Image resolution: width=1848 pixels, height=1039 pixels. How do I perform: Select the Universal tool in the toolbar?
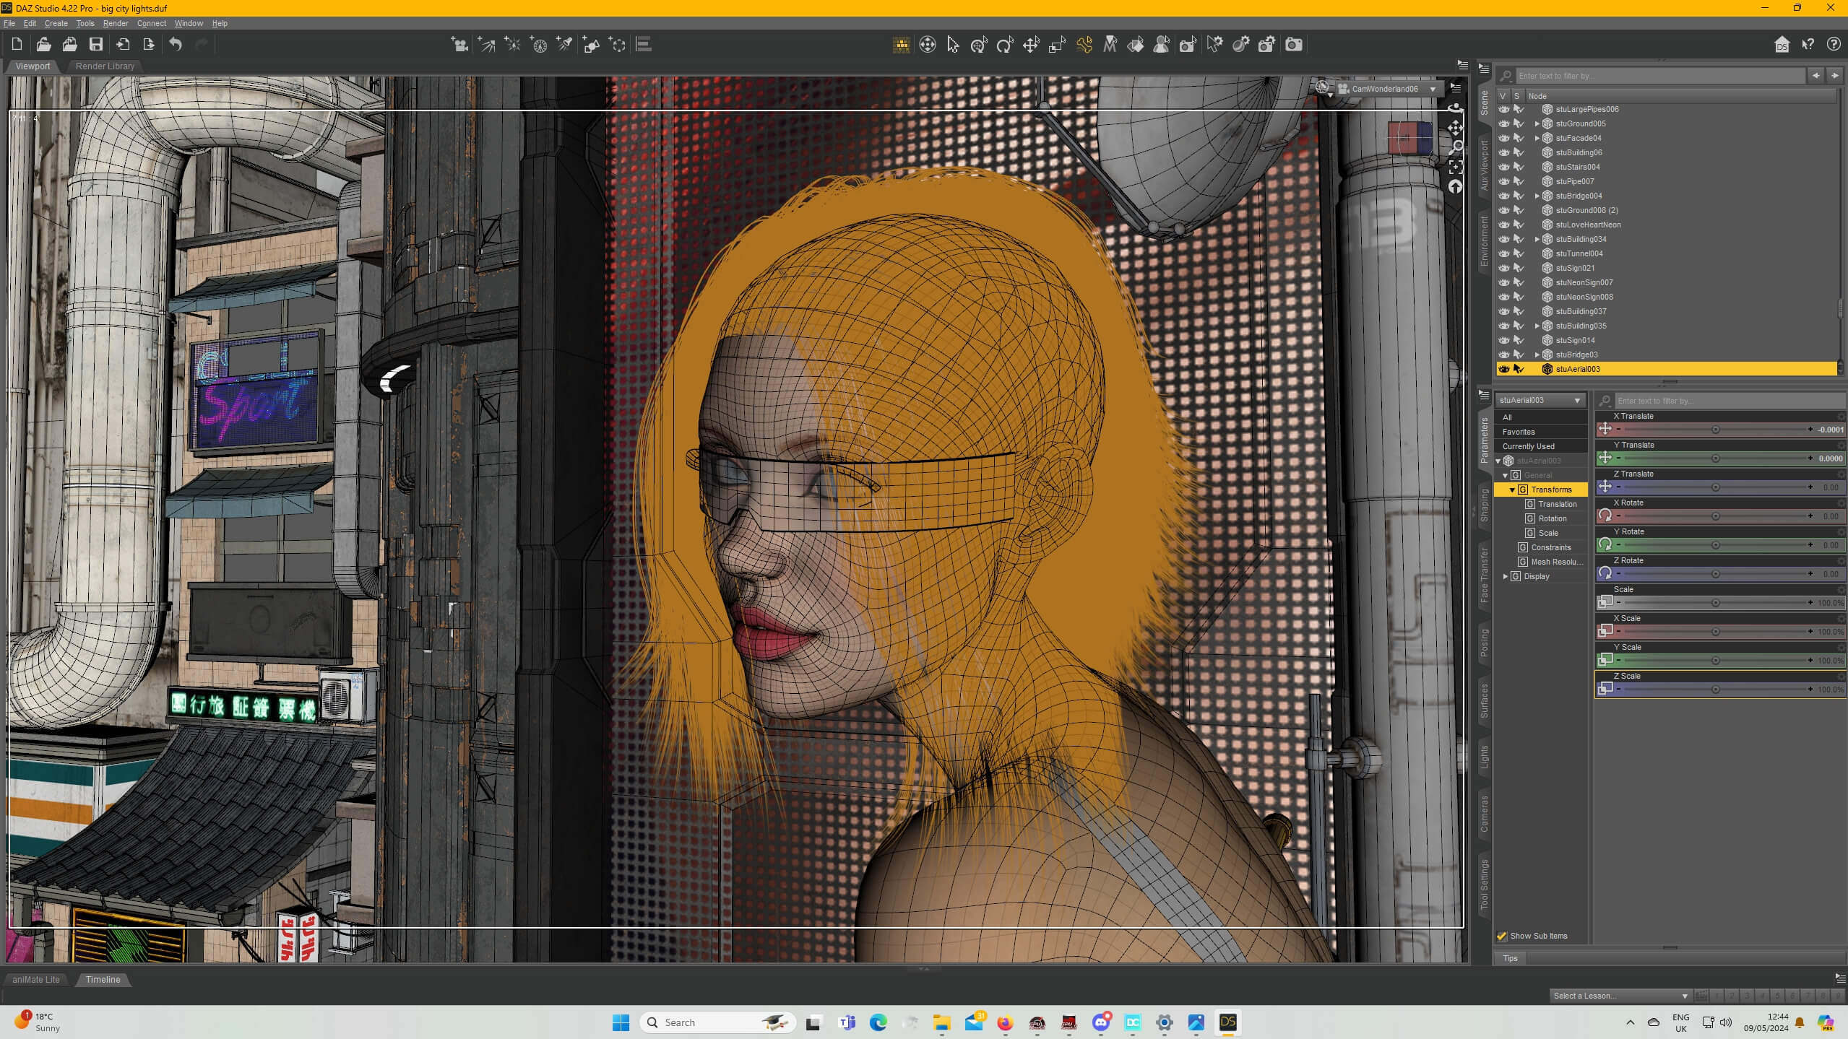pyautogui.click(x=979, y=45)
